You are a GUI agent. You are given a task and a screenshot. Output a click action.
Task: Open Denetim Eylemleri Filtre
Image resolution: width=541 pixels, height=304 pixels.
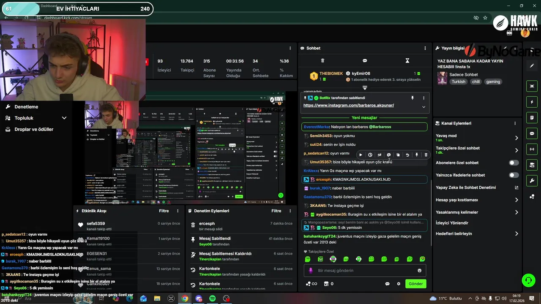pos(276,211)
